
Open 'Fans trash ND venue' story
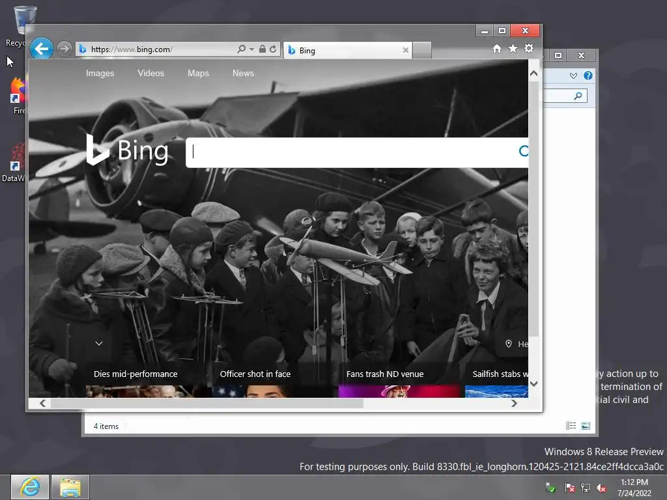[385, 374]
